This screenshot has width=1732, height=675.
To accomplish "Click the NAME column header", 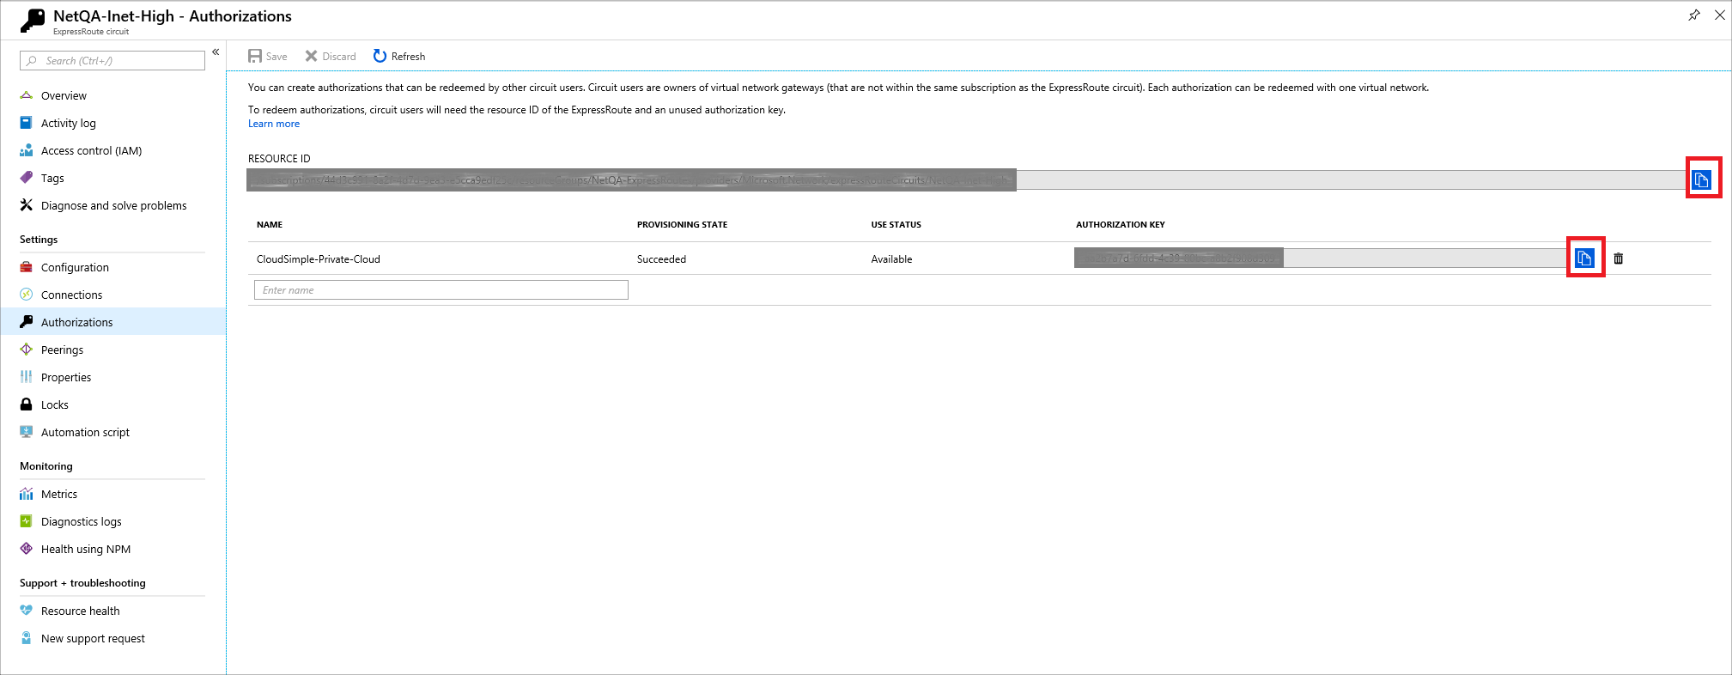I will click(x=270, y=224).
